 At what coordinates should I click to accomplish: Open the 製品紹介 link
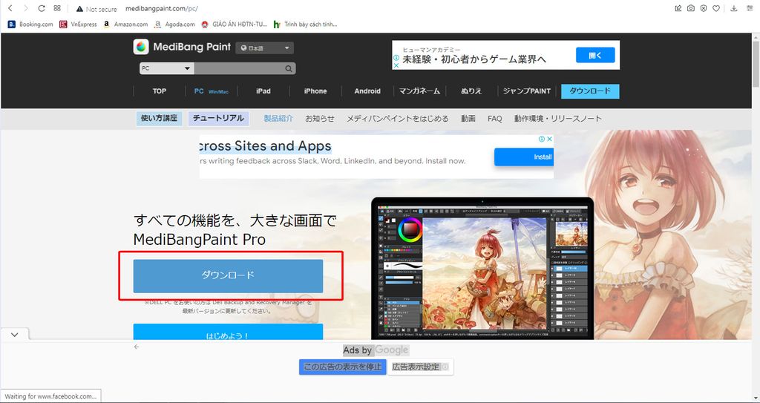click(278, 118)
